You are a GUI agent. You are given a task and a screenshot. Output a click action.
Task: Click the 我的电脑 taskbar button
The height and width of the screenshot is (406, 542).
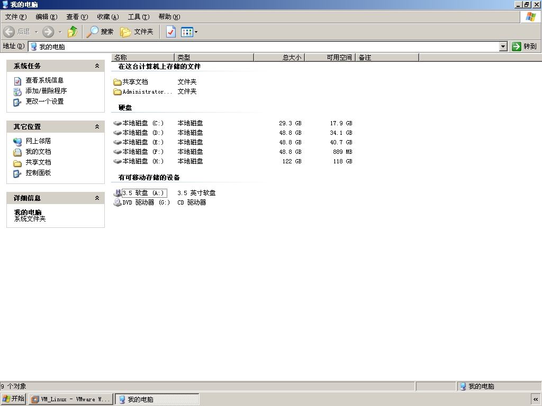pos(157,400)
